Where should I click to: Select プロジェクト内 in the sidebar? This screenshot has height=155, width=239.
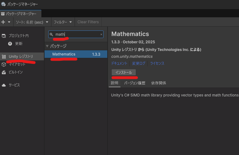coord(19,36)
